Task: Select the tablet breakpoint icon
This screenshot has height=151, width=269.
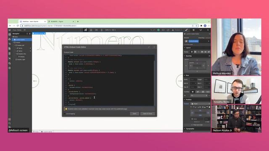Action: click(91, 30)
